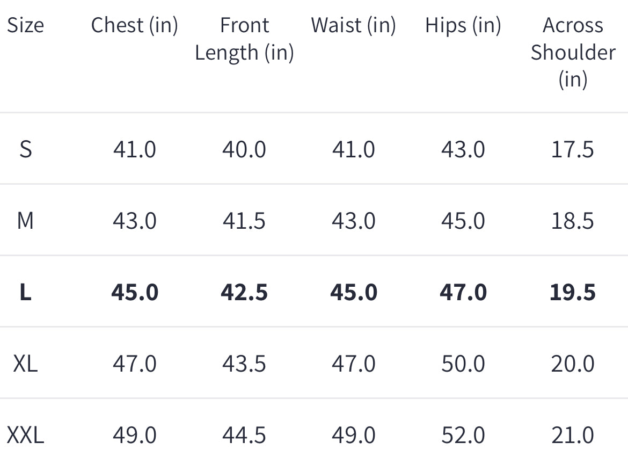
Task: Click across shoulder value 17.5 for S
Action: pos(573,149)
